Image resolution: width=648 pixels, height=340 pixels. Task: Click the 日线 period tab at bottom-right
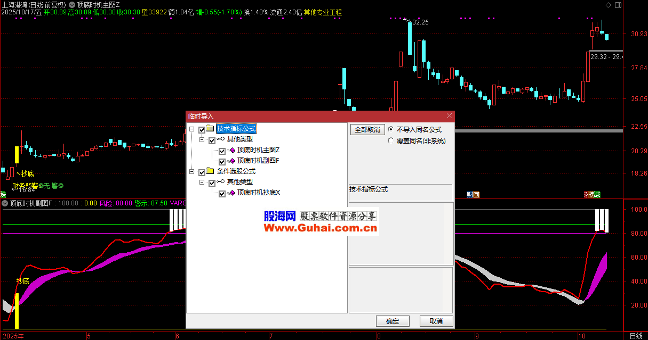coord(636,336)
